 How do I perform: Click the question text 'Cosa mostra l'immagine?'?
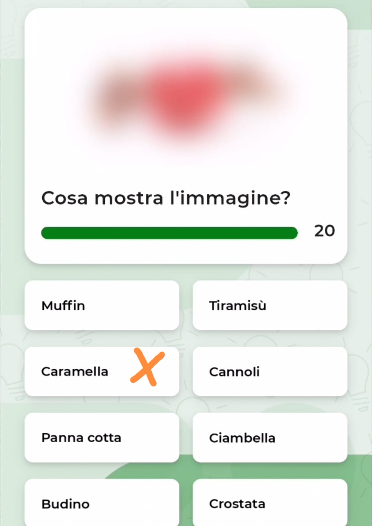[x=166, y=198]
